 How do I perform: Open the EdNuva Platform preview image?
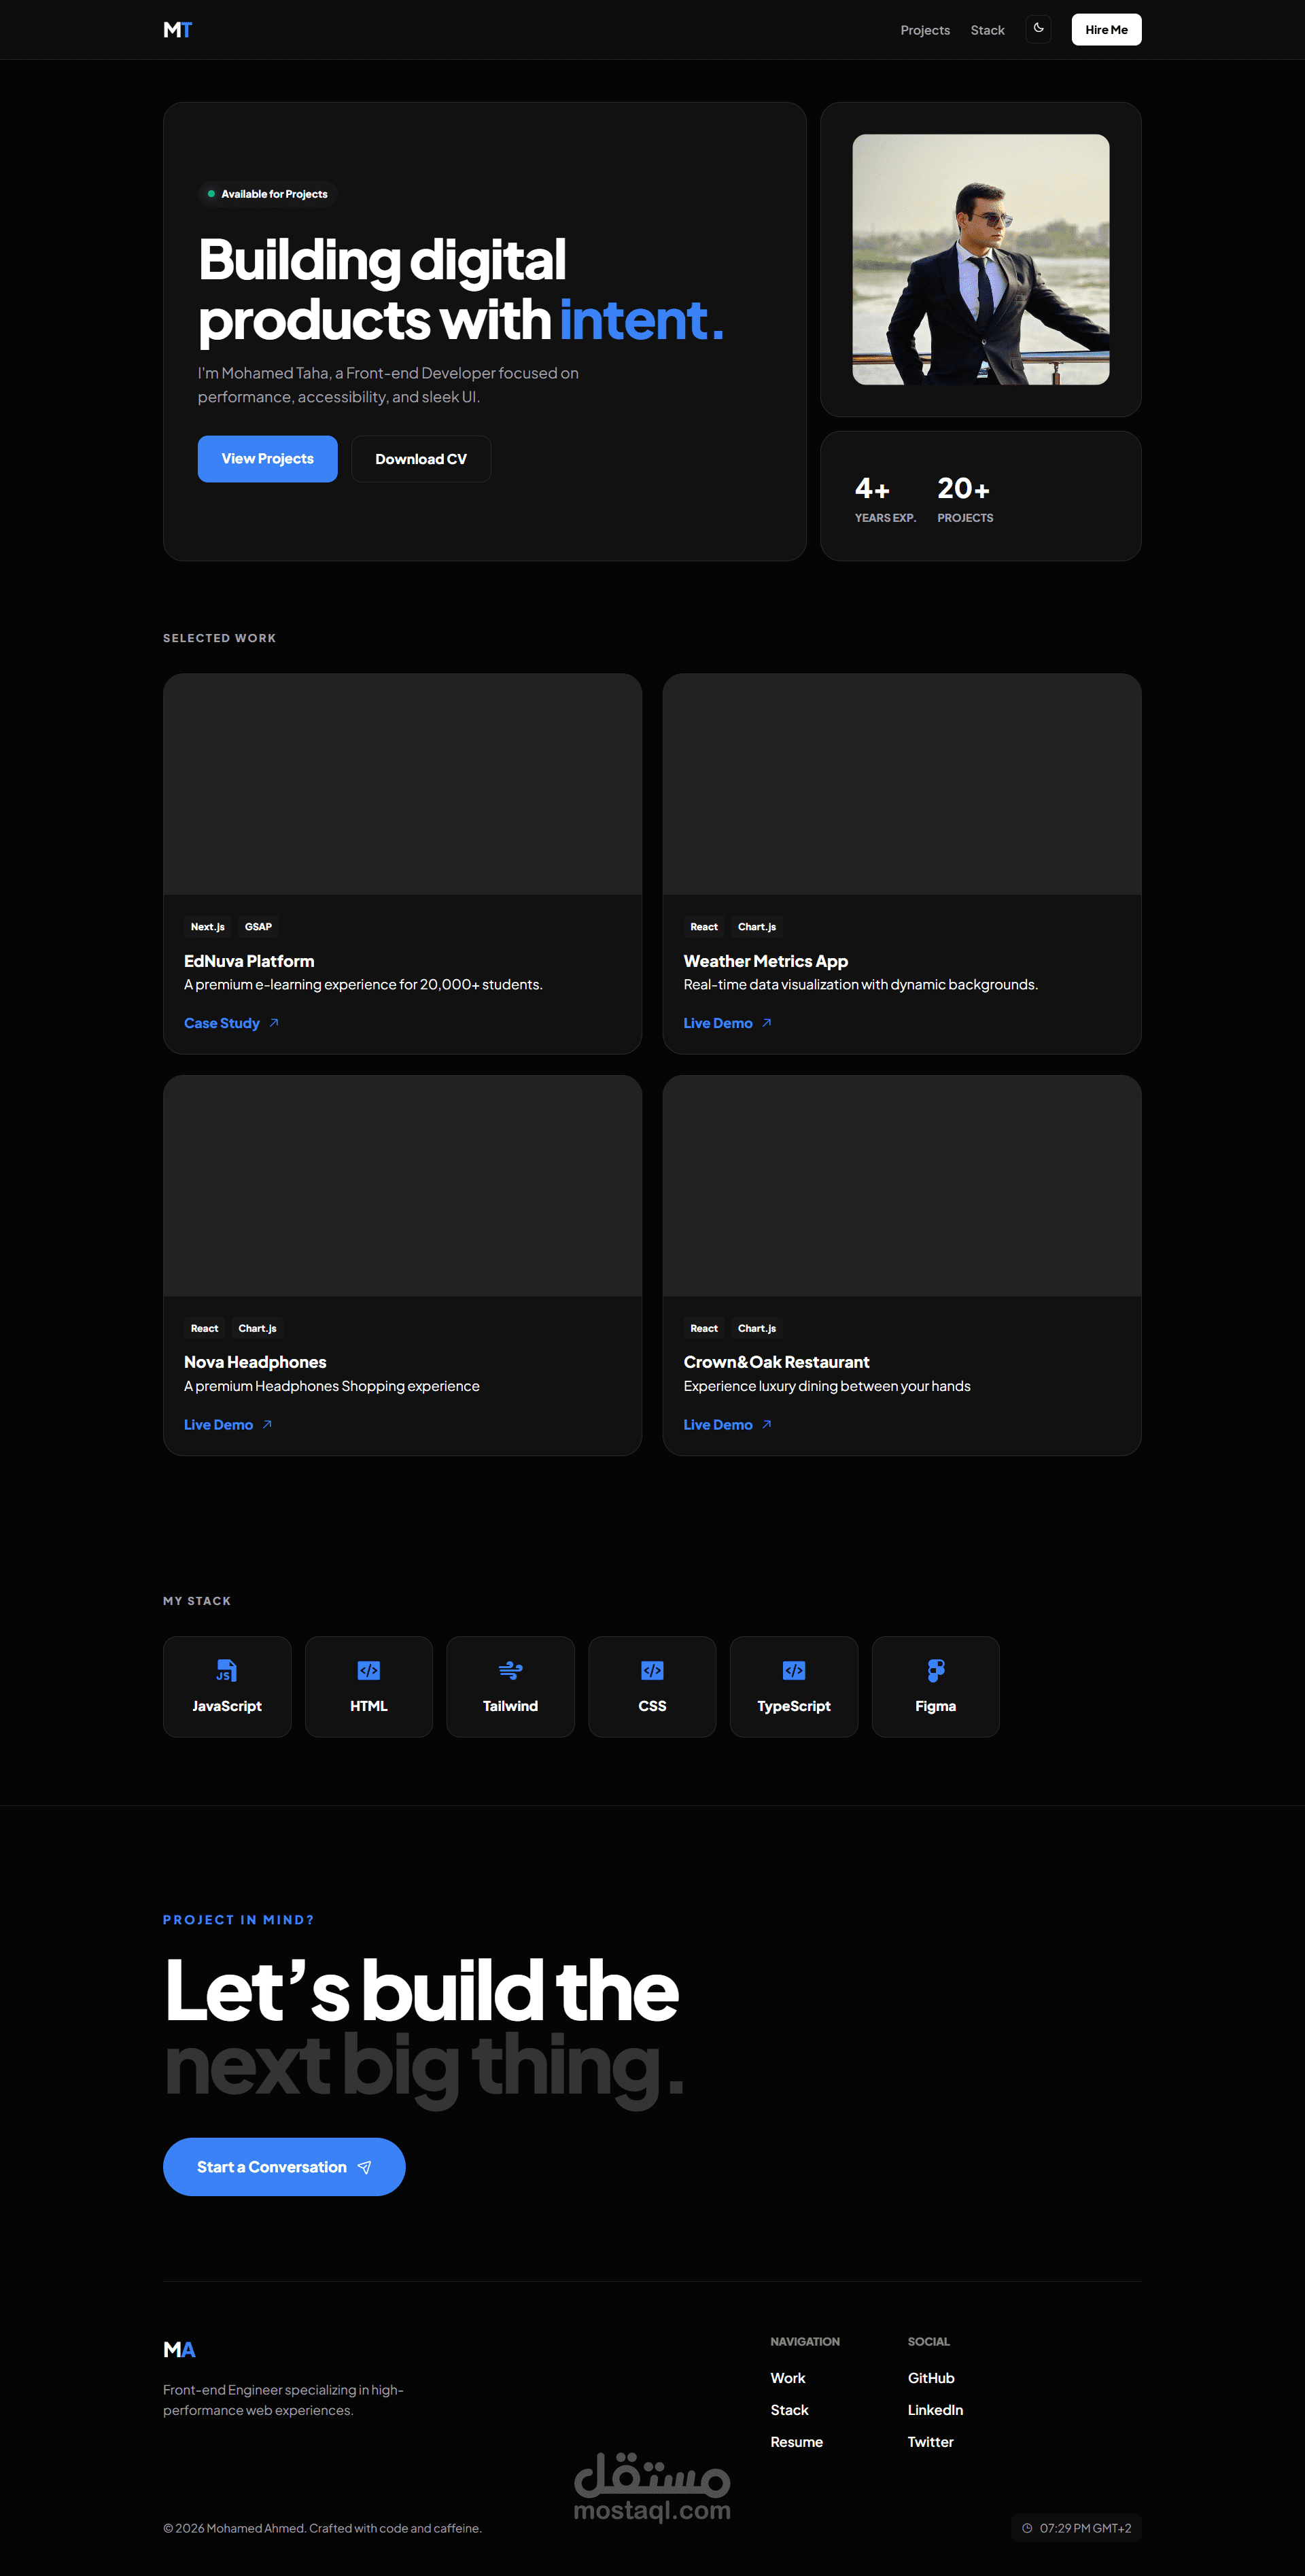(402, 784)
